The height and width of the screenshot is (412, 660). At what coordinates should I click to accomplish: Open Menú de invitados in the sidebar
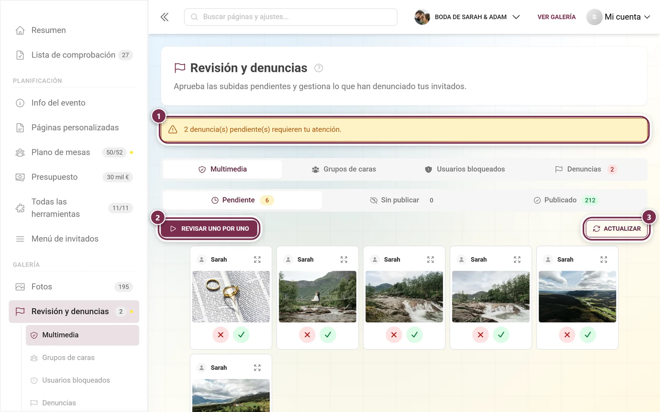pos(74,239)
